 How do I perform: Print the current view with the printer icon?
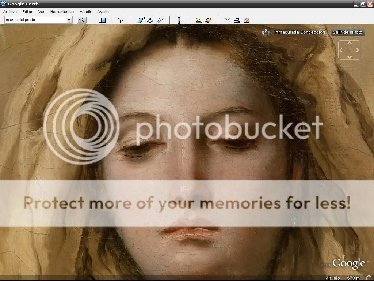(x=237, y=20)
